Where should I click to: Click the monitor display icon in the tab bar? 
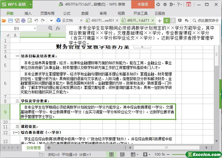180,21
